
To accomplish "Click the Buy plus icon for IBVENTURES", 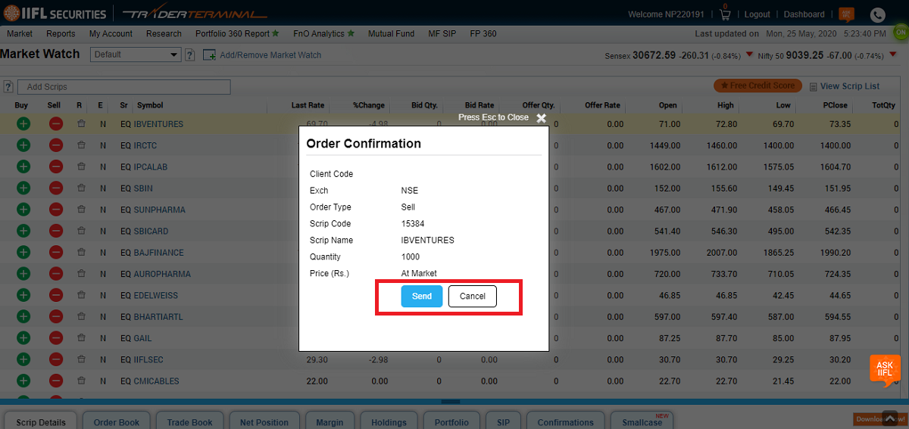I will (x=23, y=124).
